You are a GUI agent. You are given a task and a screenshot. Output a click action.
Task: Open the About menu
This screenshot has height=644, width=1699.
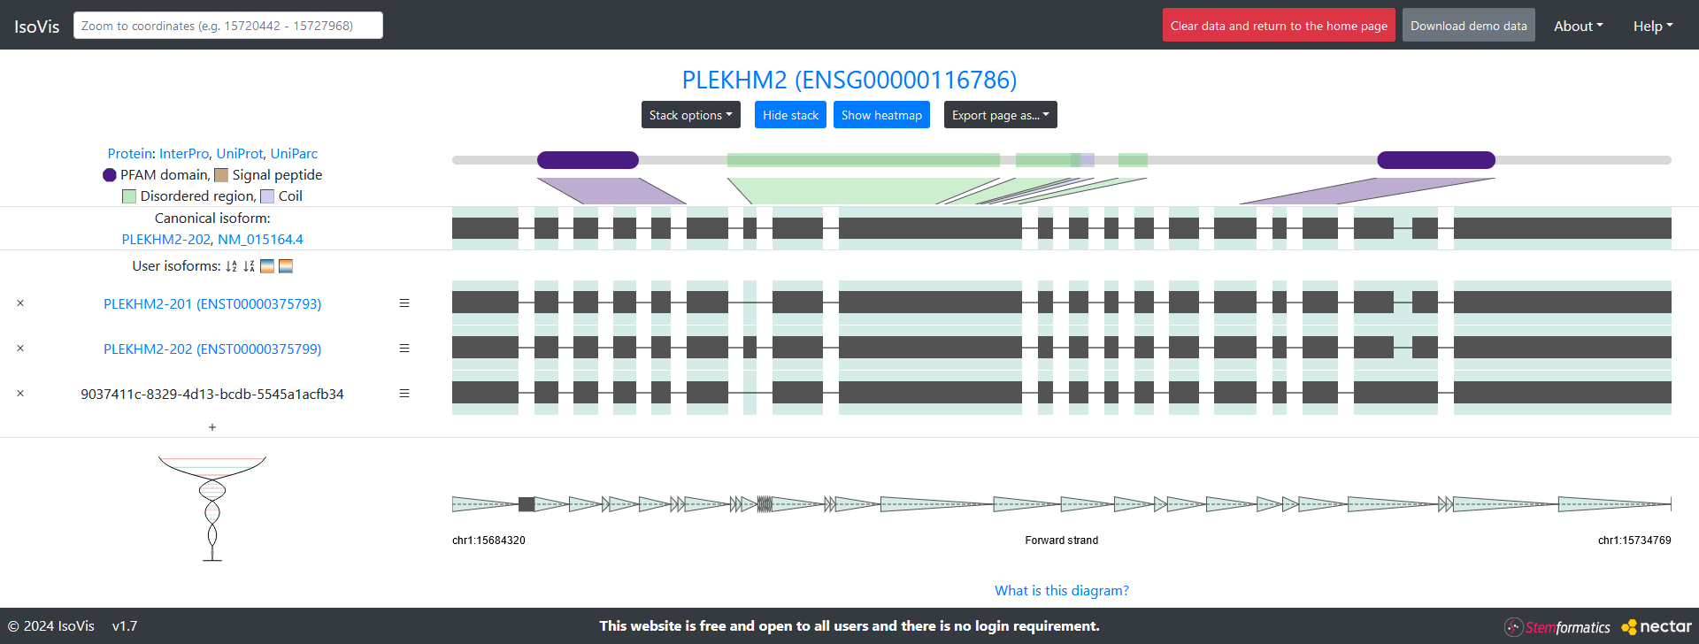pos(1579,26)
